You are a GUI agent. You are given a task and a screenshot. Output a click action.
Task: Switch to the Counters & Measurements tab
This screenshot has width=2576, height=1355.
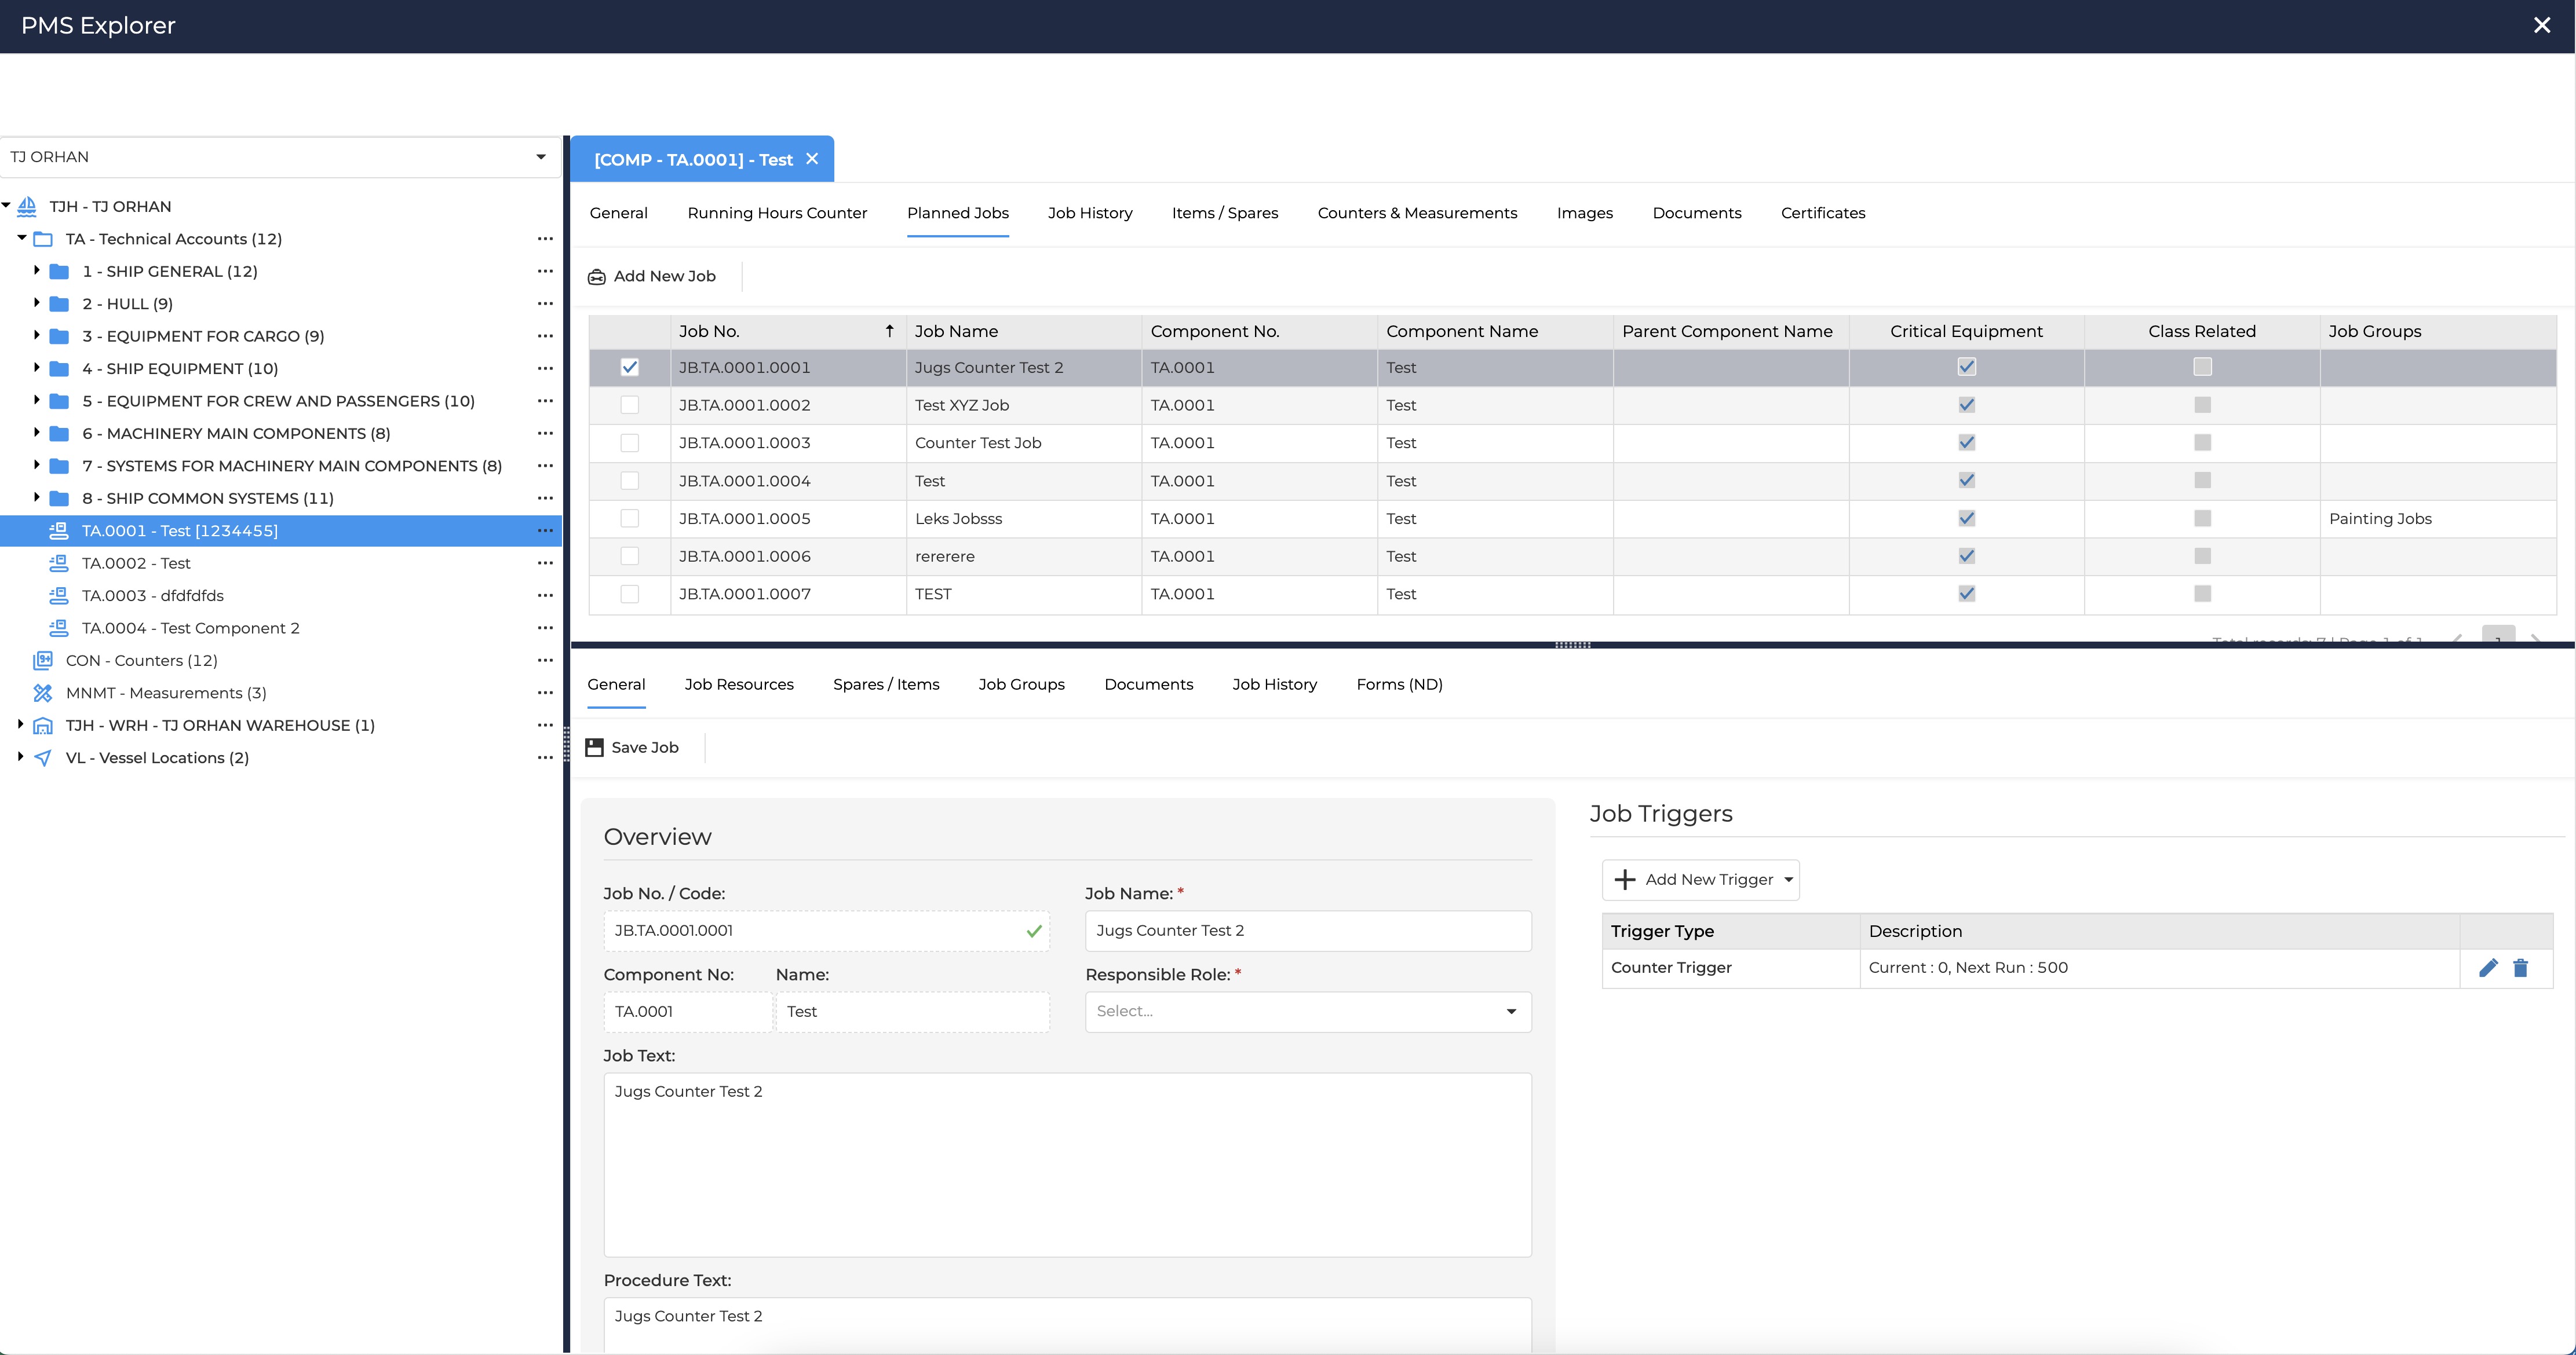pos(1416,213)
